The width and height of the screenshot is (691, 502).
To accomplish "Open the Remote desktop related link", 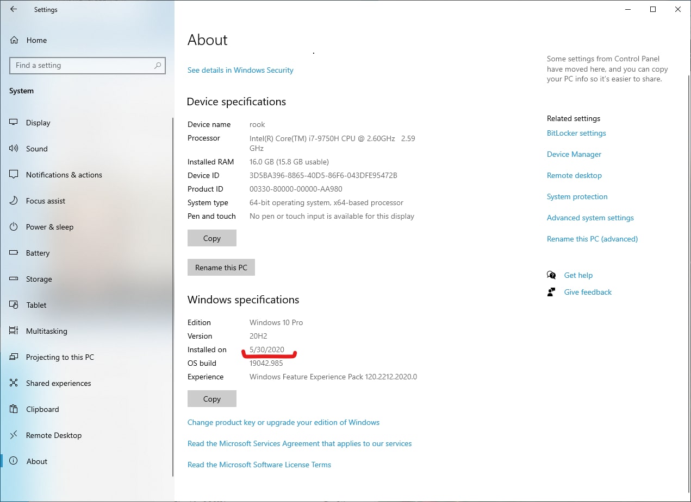I will (x=574, y=175).
